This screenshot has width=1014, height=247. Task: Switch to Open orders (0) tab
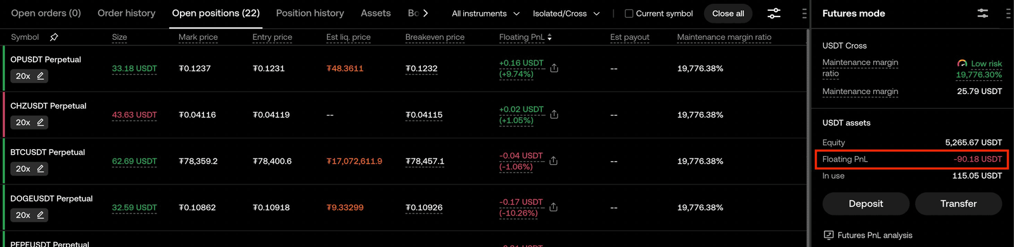coord(46,13)
